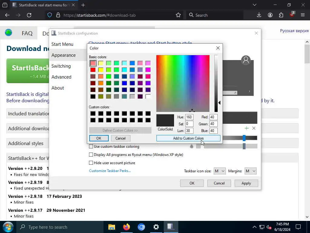Screen dimensions: 310x233
Task: Select the About section
Action: coord(58,88)
